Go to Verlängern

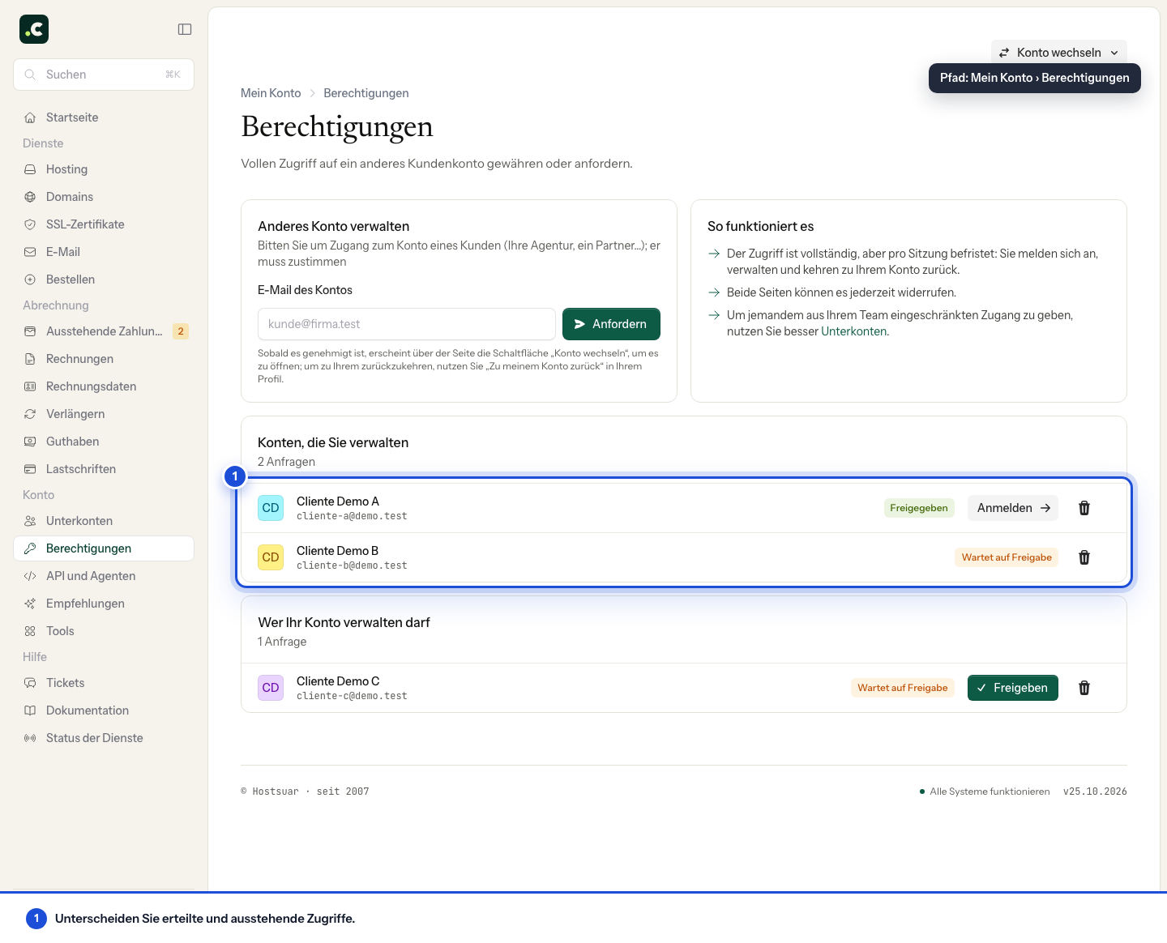pos(104,414)
